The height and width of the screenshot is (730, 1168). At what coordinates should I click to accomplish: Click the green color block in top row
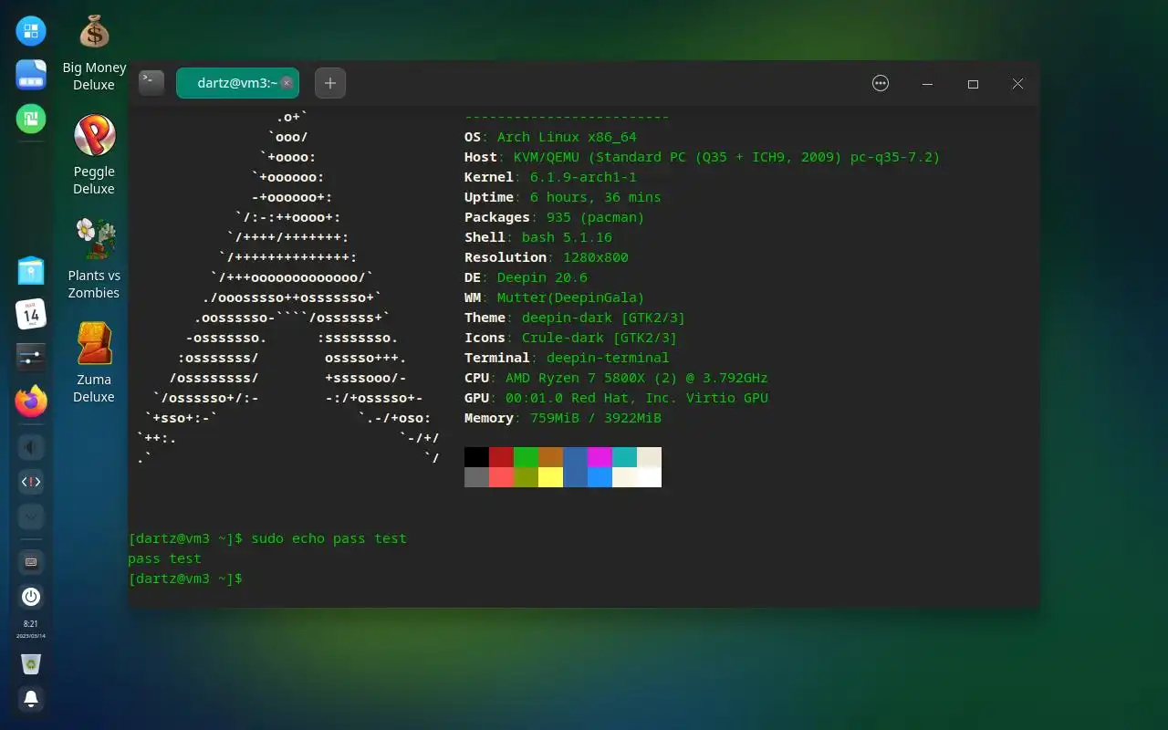(526, 457)
